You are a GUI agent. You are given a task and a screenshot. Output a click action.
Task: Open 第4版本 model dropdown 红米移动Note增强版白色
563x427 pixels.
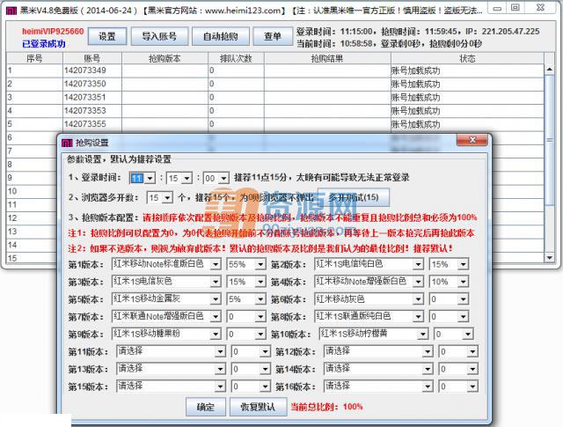coord(369,282)
